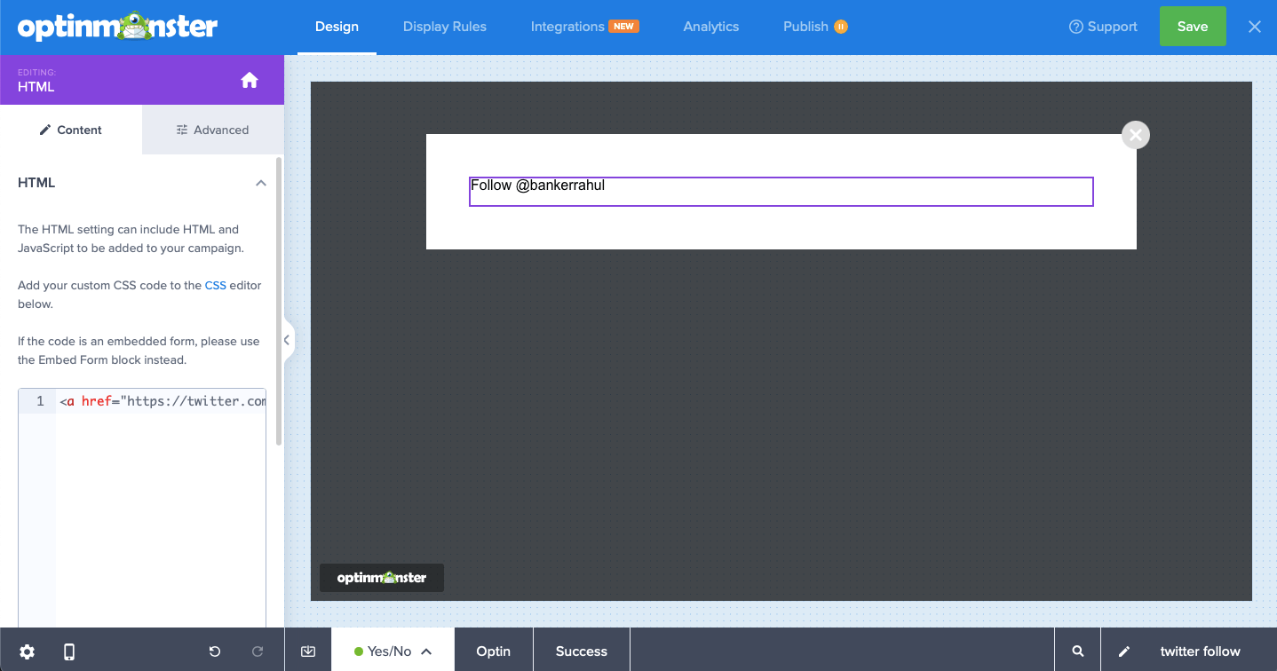Click the undo arrow icon

[215, 651]
